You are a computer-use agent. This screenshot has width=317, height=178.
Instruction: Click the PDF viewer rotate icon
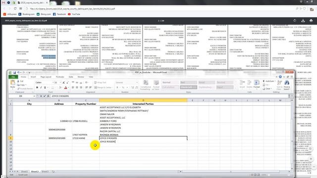[x=295, y=21]
